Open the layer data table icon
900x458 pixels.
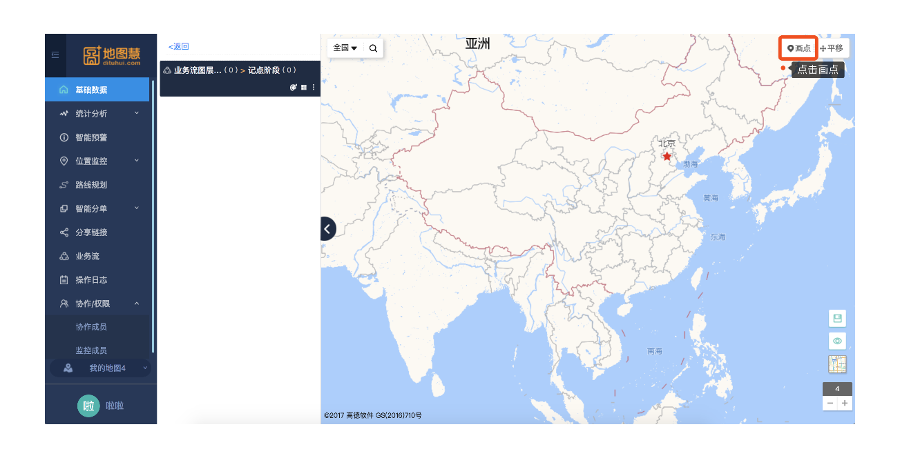(x=303, y=88)
